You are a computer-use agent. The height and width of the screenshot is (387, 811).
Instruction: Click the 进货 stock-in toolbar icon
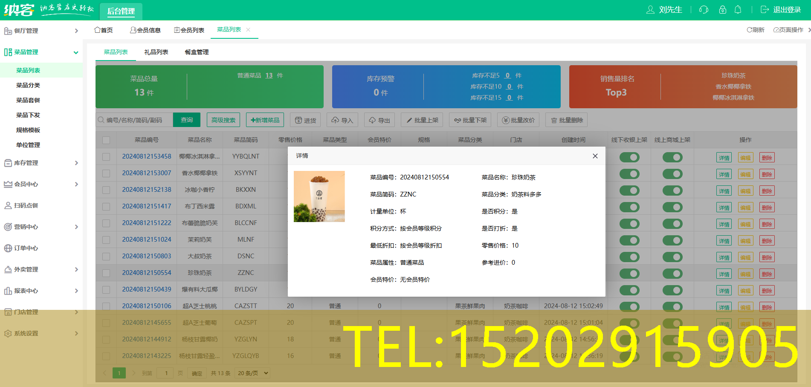tap(305, 120)
